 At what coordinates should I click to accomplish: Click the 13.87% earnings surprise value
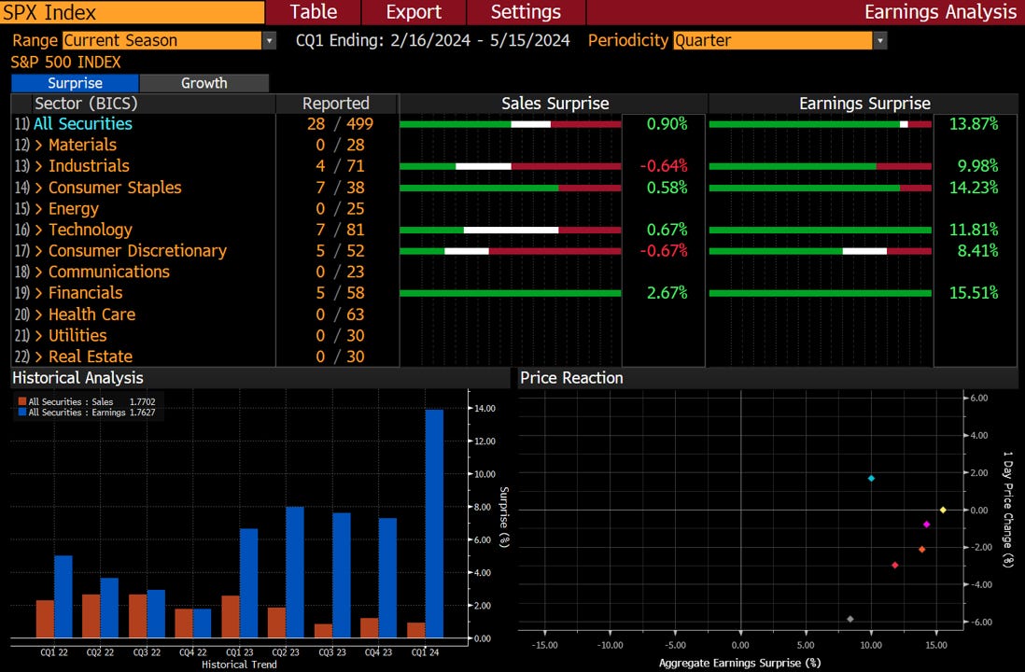tap(974, 123)
